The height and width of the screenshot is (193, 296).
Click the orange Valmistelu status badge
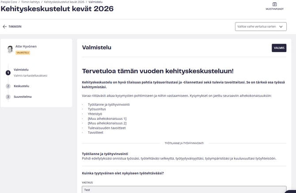23,52
